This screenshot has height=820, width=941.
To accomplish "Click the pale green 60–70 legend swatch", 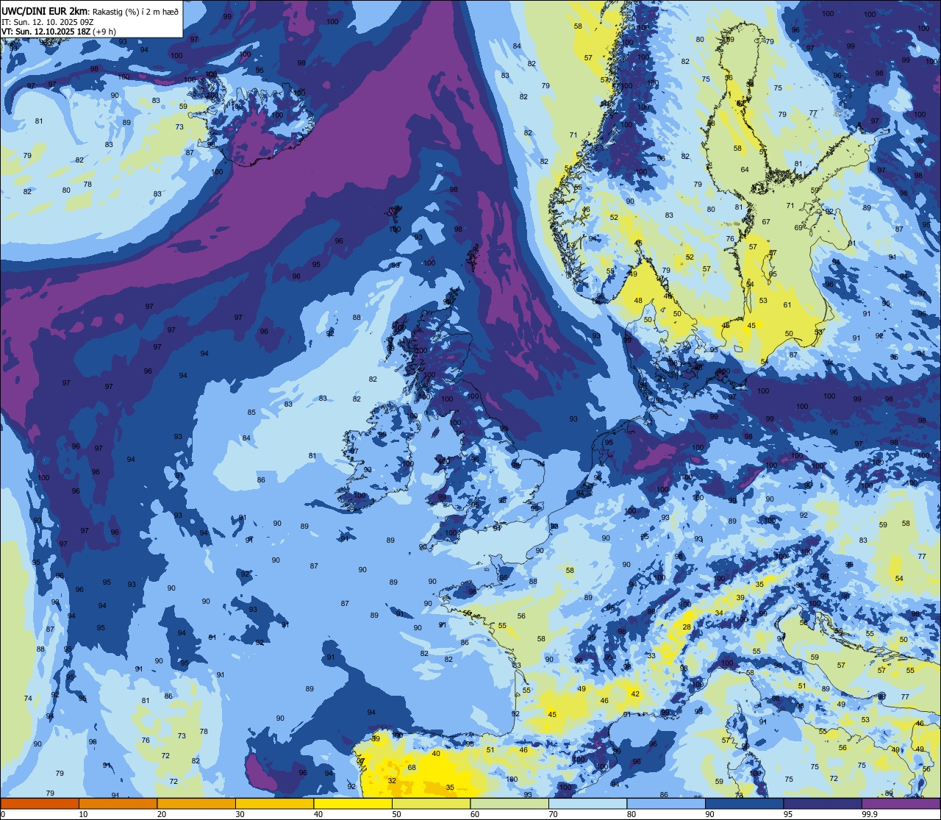I will pyautogui.click(x=509, y=803).
